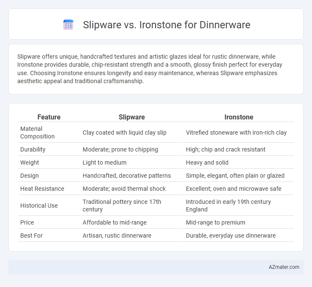Select the cell 'Simple, elegant, often plain or glazed'
This screenshot has height=287, width=312.
[235, 176]
